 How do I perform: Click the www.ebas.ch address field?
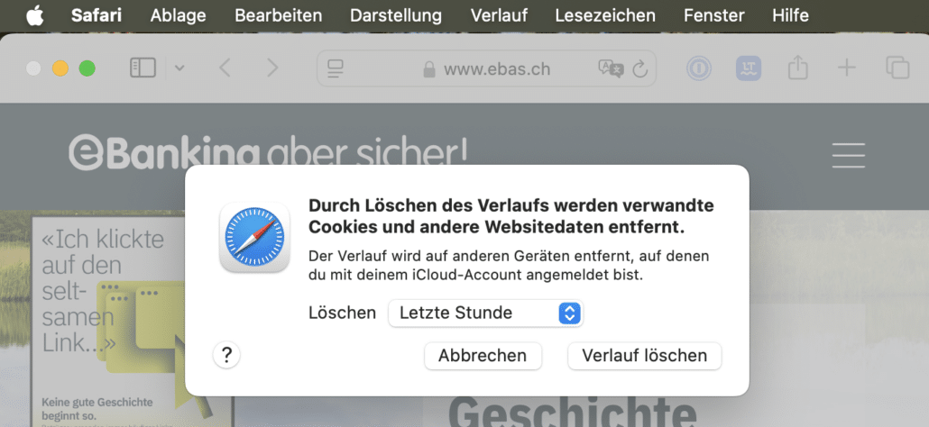point(496,69)
